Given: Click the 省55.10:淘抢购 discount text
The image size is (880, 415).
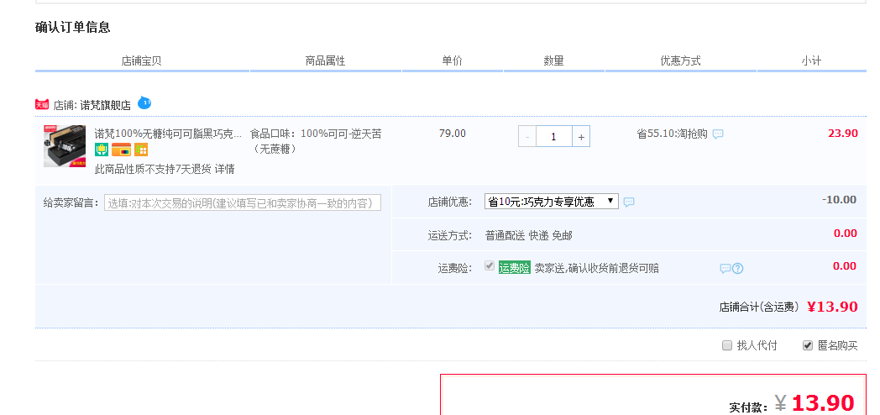Looking at the screenshot, I should click(672, 134).
